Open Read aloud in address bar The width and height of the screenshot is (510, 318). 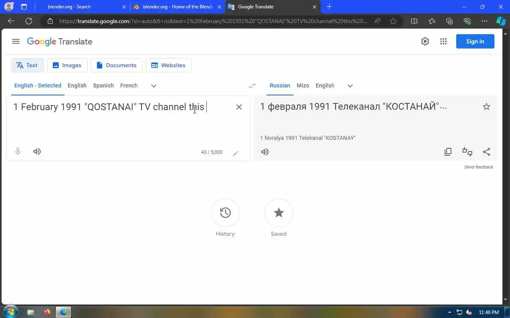click(x=377, y=21)
